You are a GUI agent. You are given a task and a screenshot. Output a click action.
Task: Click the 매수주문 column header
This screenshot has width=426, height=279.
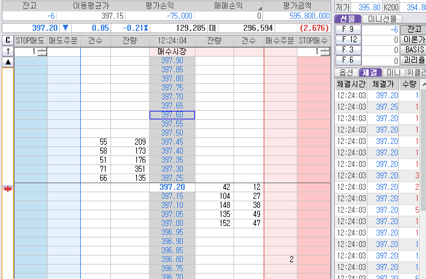tap(280, 41)
